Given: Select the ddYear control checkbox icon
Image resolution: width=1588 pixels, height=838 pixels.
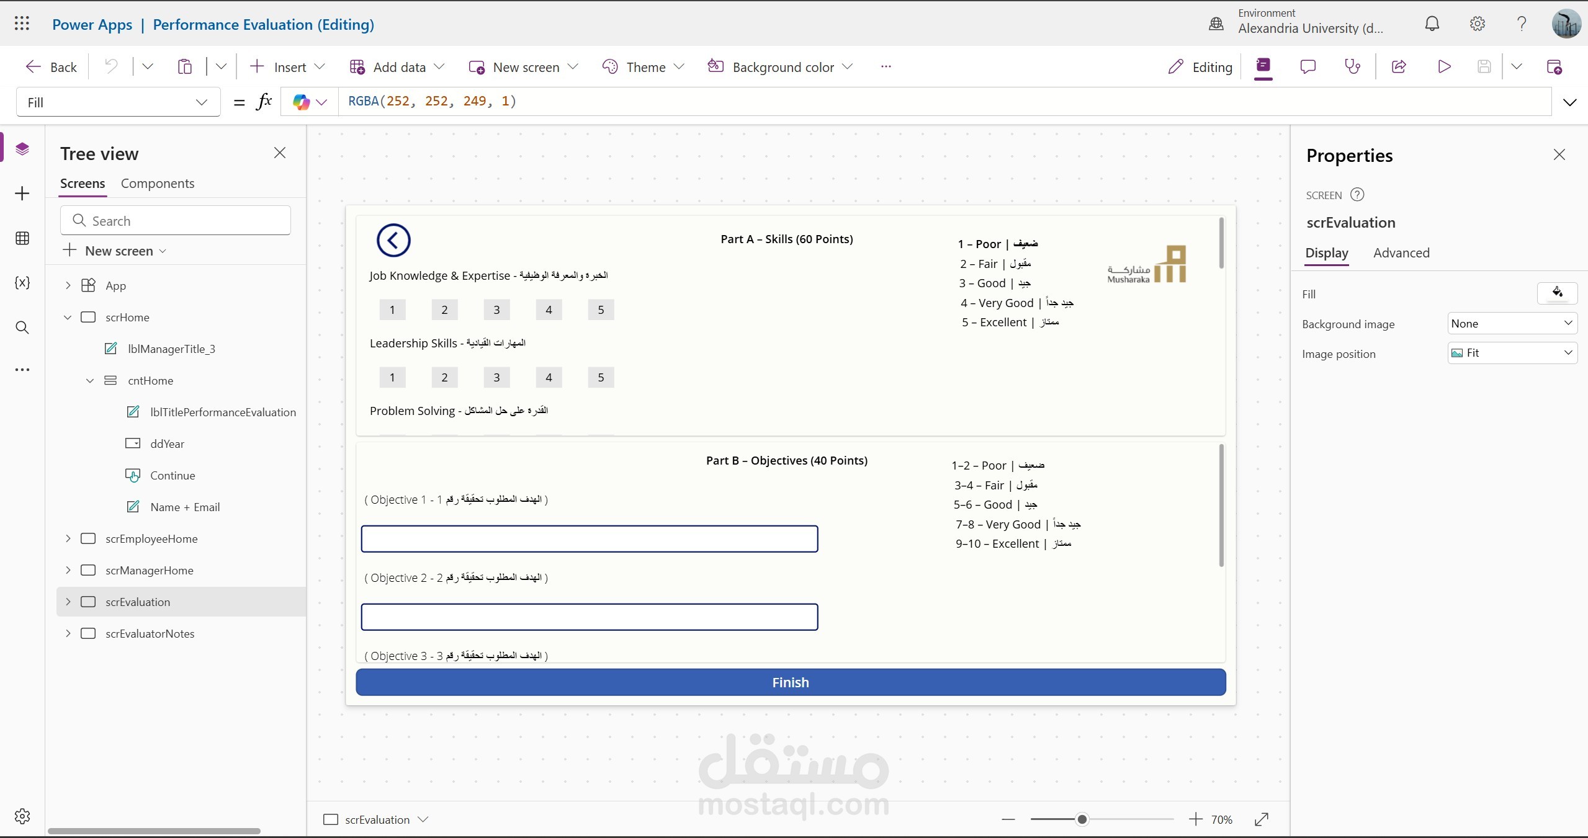Looking at the screenshot, I should [133, 444].
